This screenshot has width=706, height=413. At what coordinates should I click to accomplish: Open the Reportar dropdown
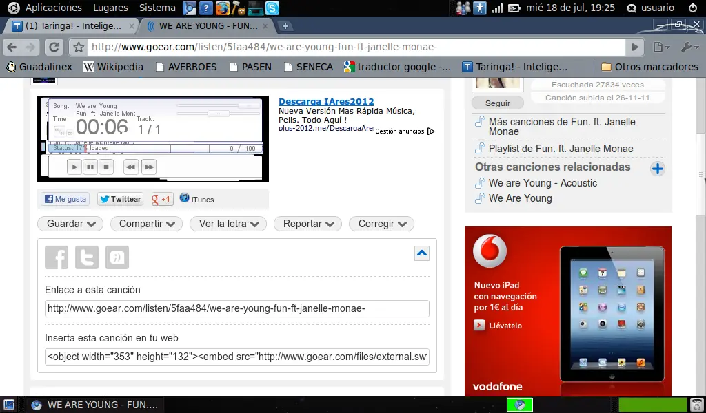308,224
